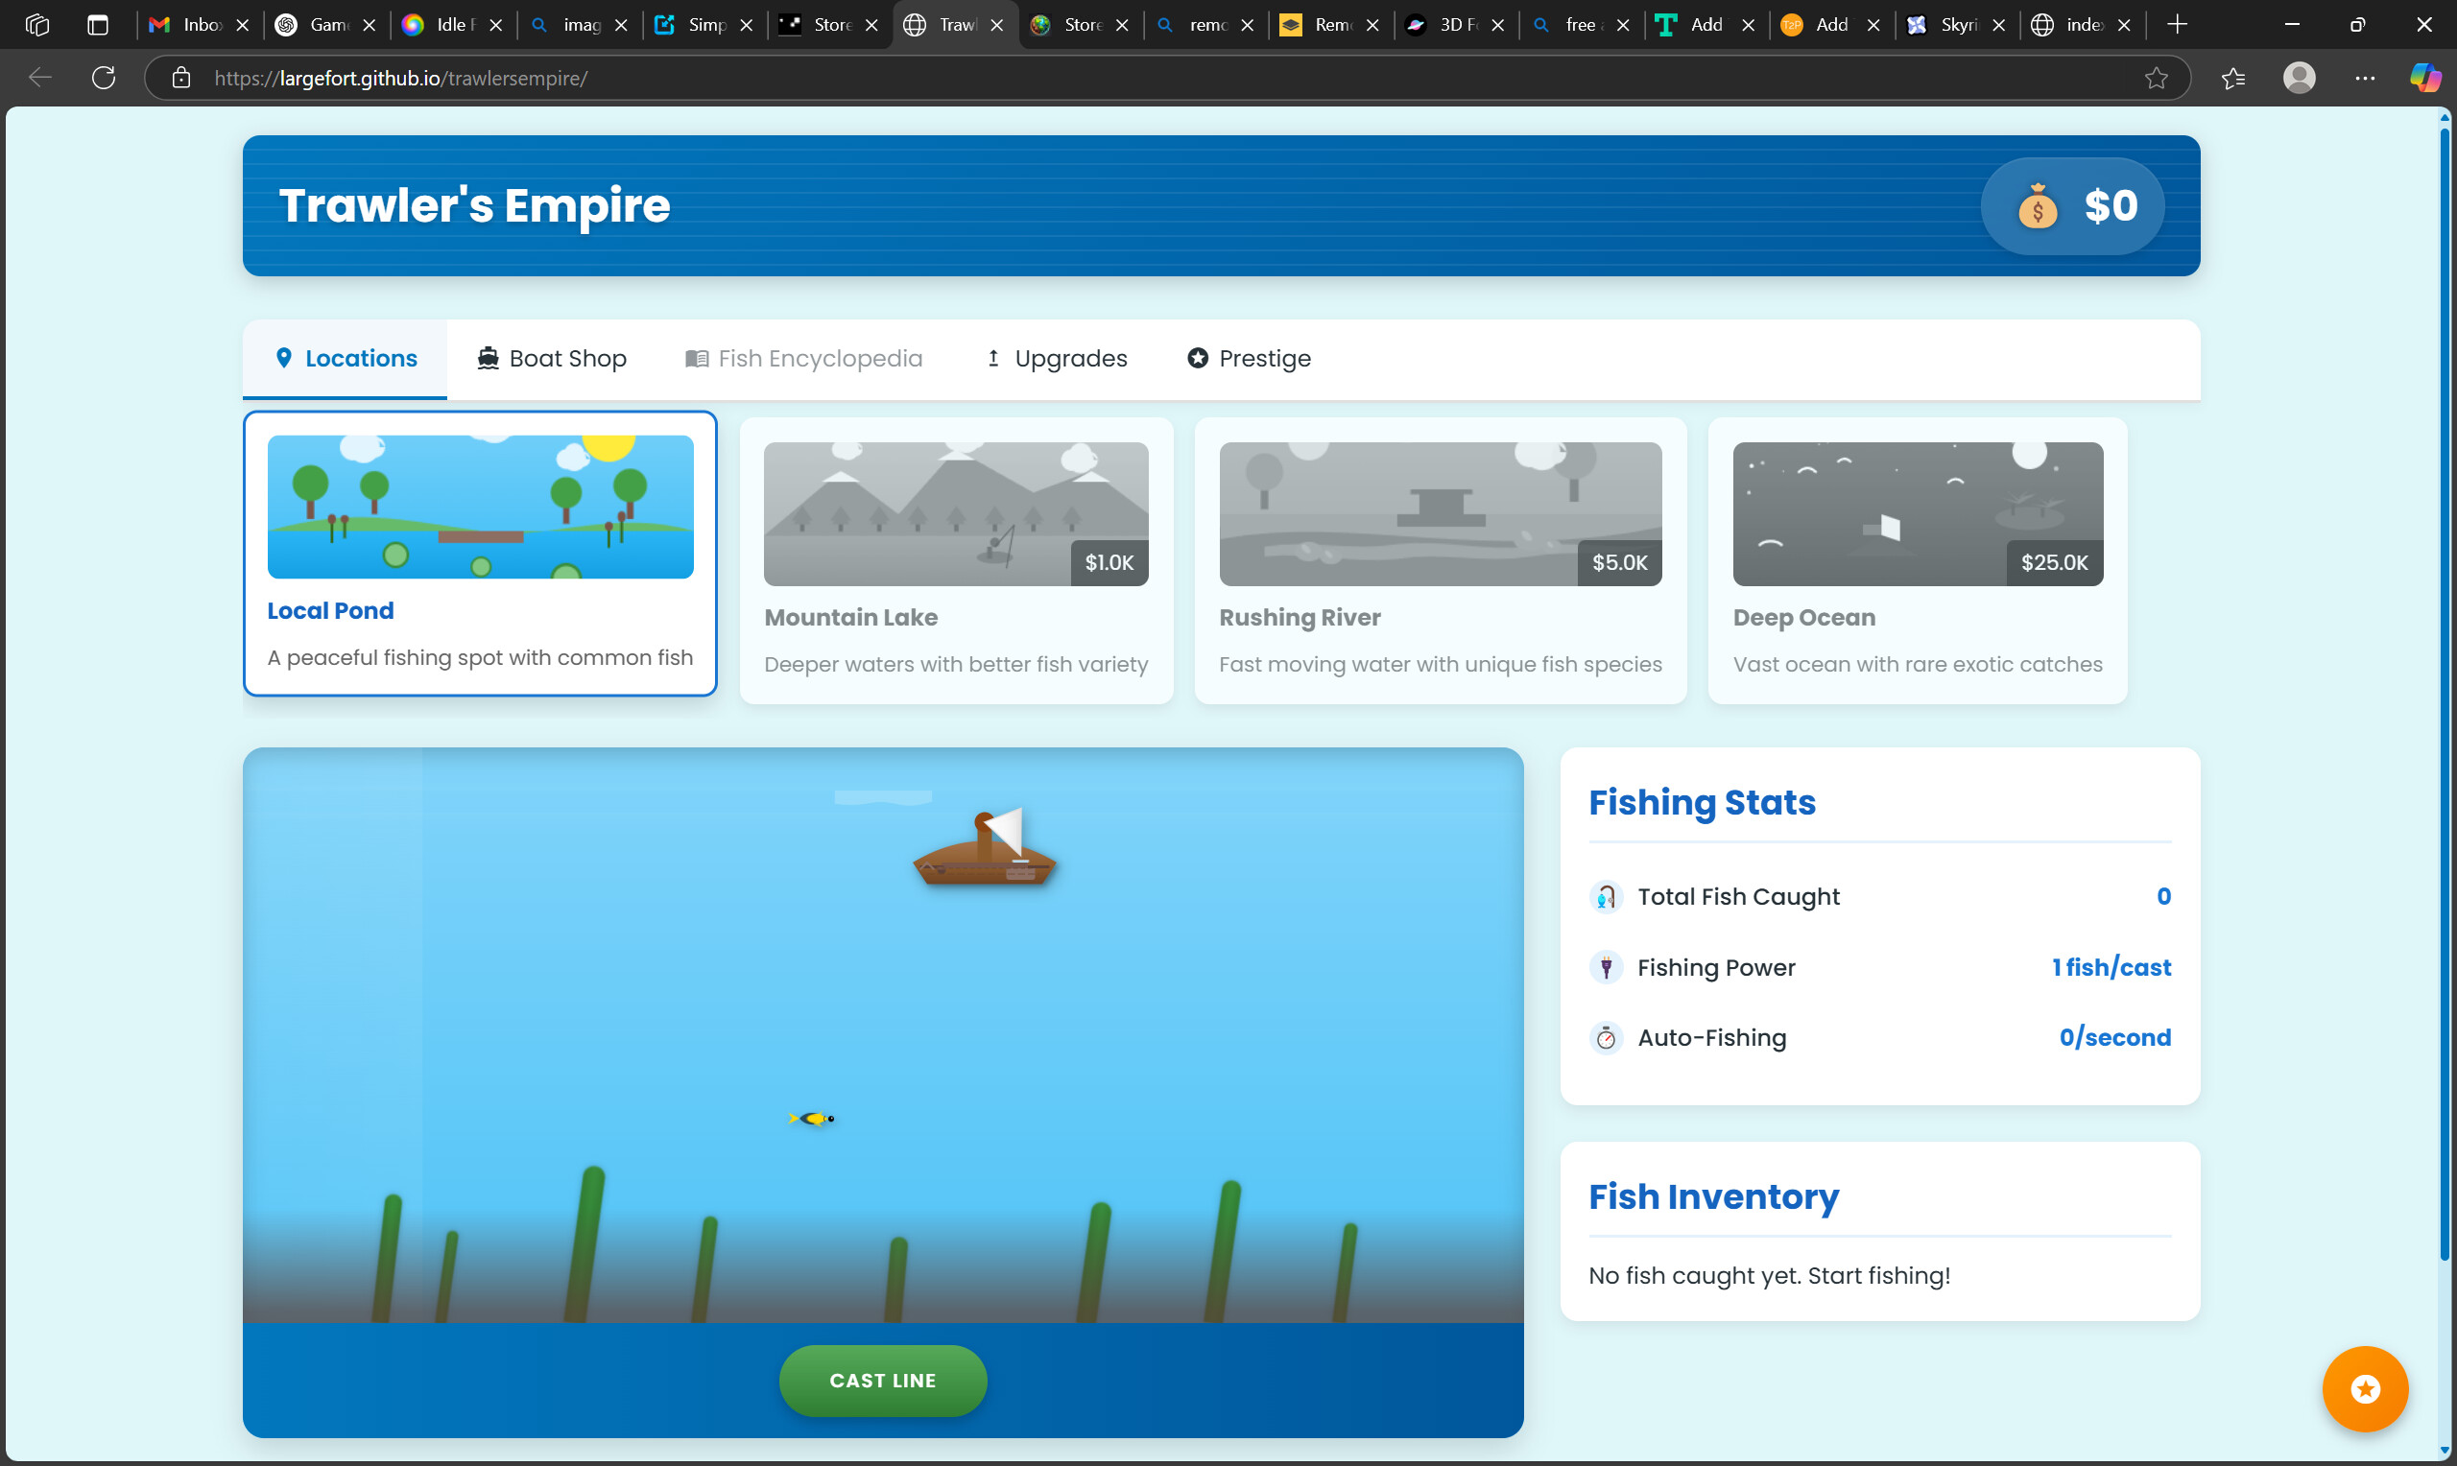This screenshot has height=1466, width=2457.
Task: Click the arrow icon next to Upgrades
Action: (x=992, y=358)
